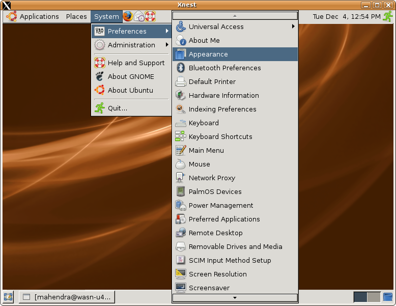The height and width of the screenshot is (306, 396).
Task: Click the menu scroll-up arrow bar
Action: coord(235,16)
